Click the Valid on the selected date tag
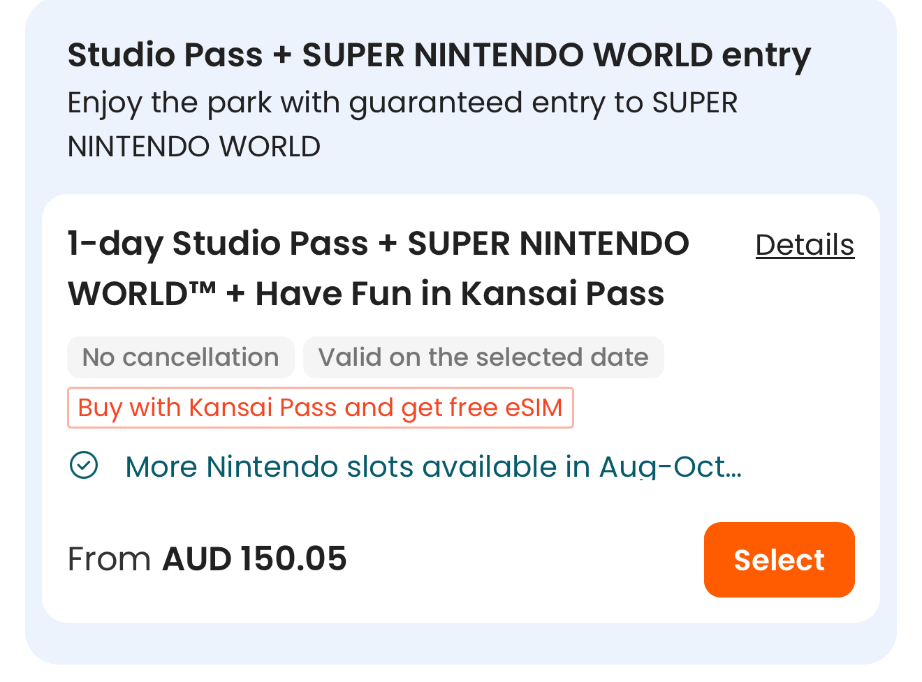The height and width of the screenshot is (682, 922). [x=483, y=357]
